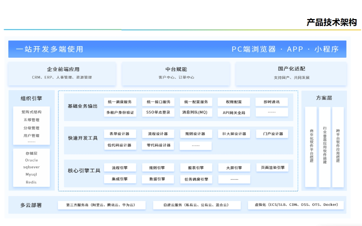The height and width of the screenshot is (226, 362).
Task: Click the 页面渲染引擎 box
Action: pos(273,168)
